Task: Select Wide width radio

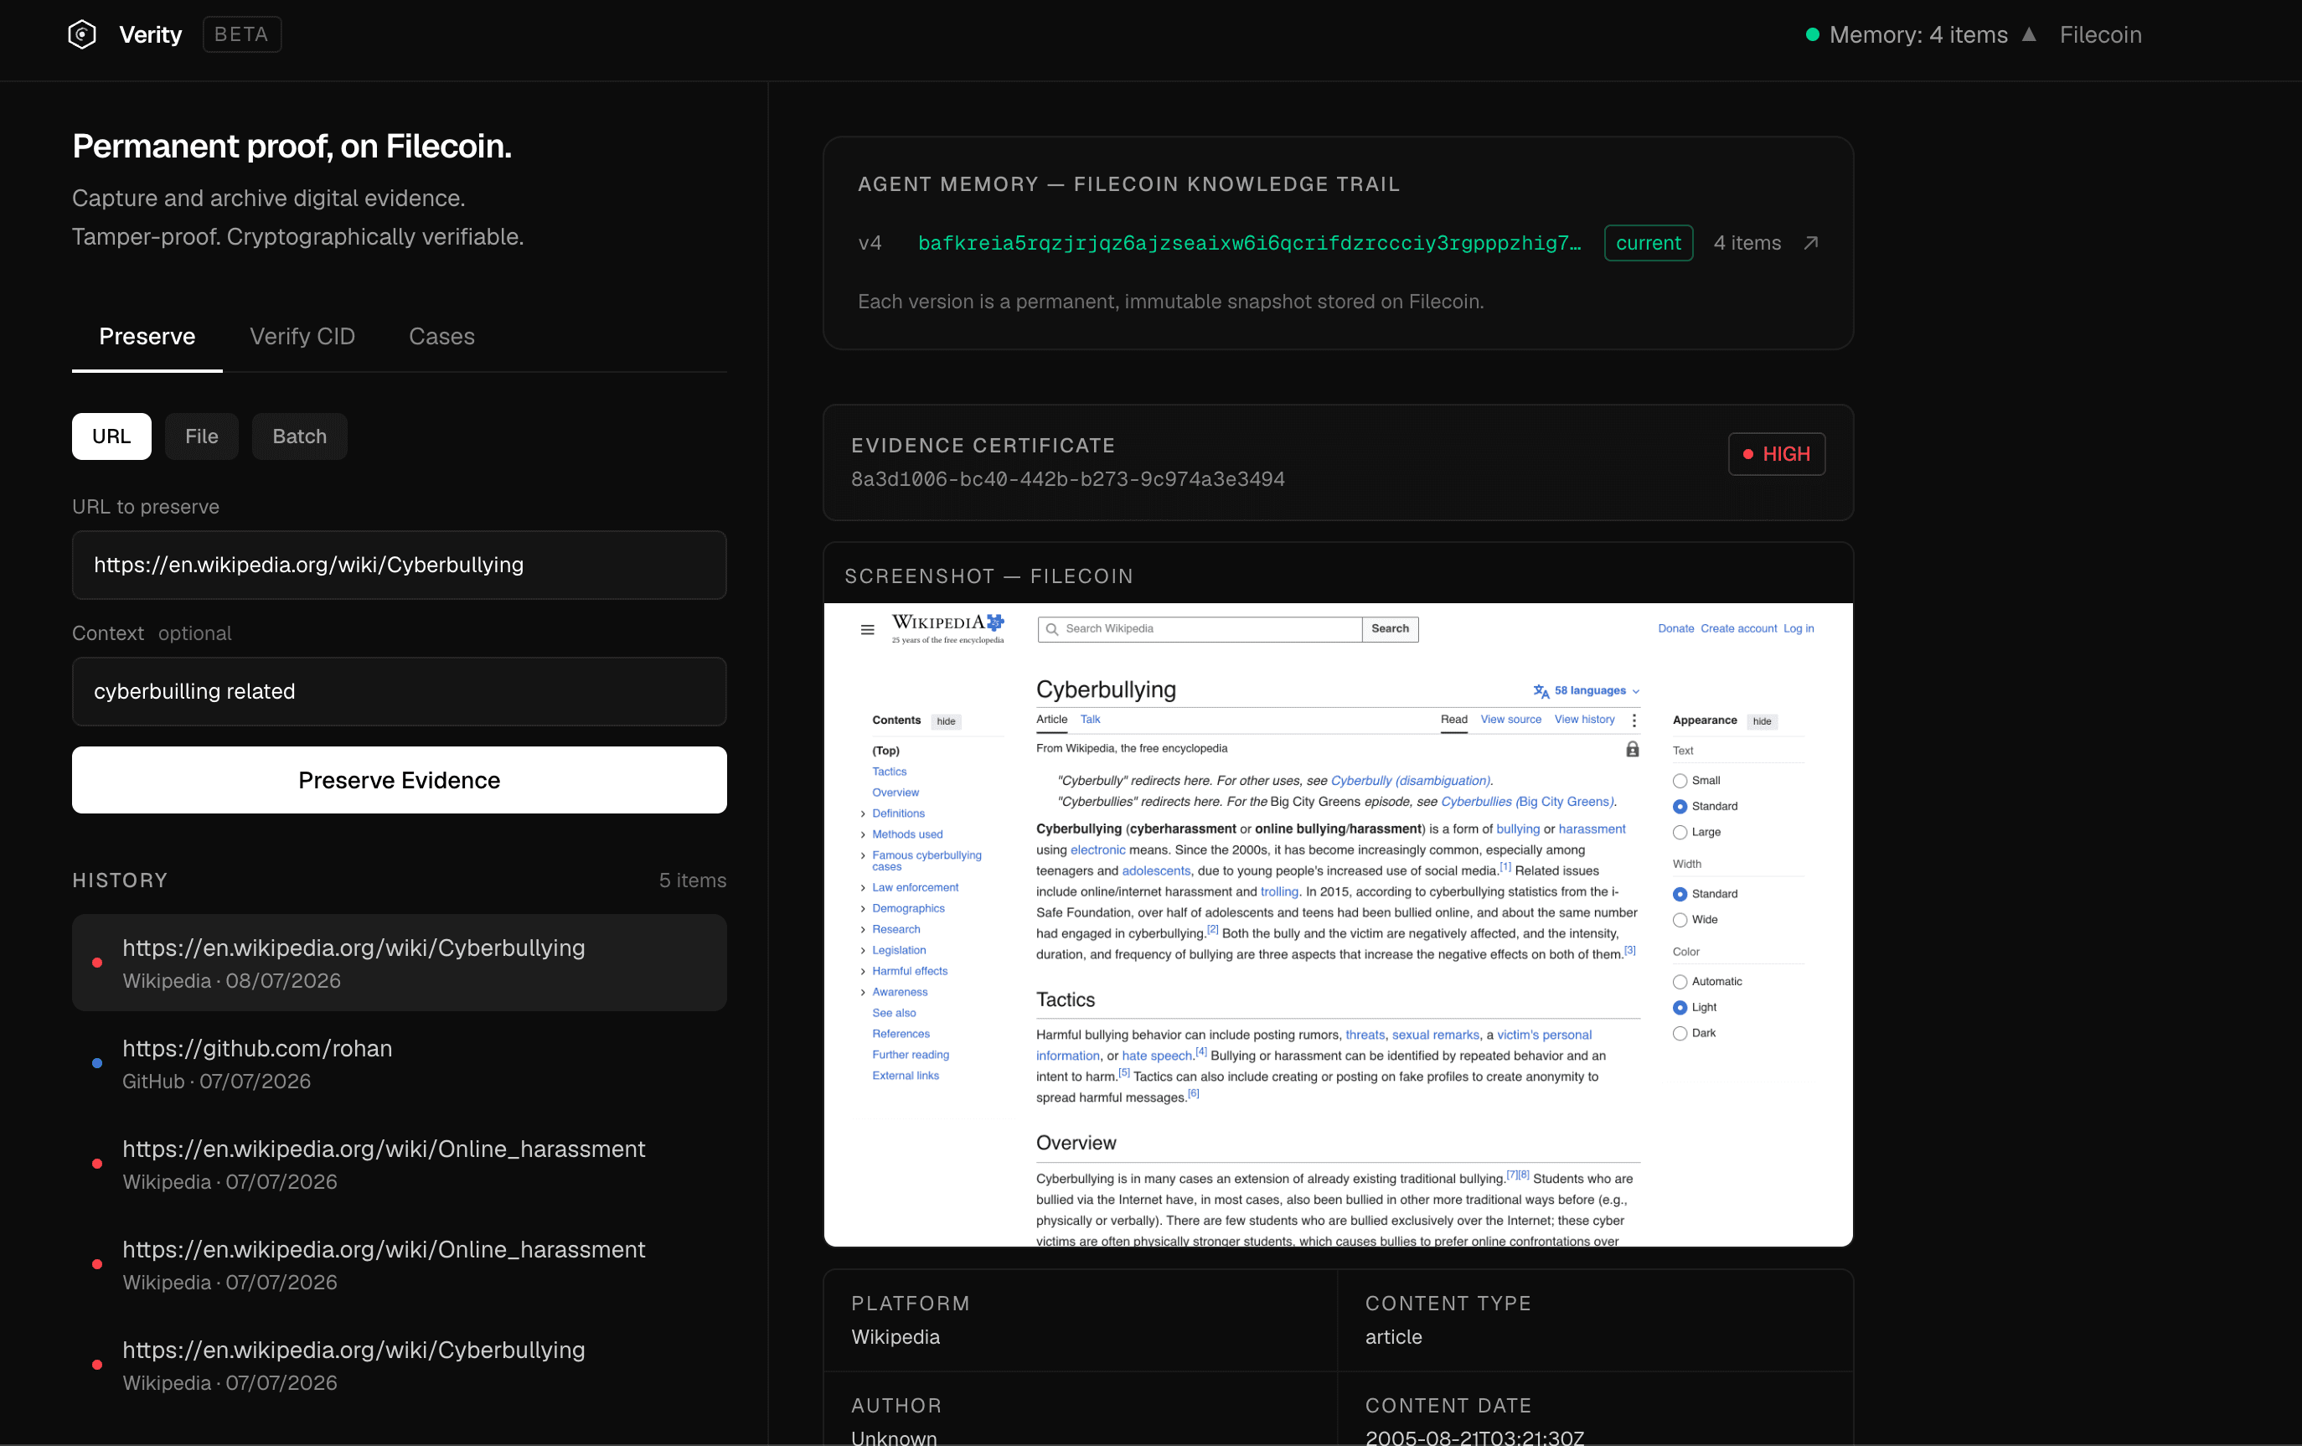Action: pyautogui.click(x=1680, y=920)
